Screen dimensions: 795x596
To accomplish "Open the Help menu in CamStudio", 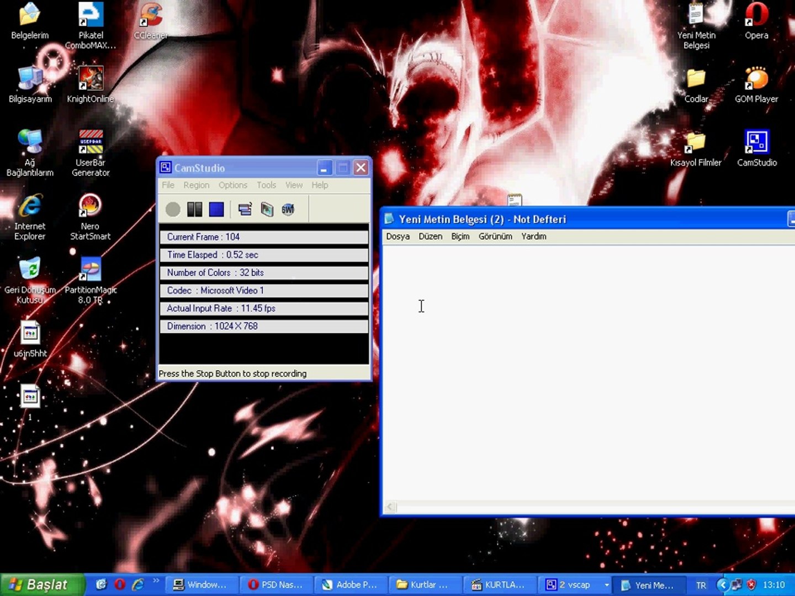I will pyautogui.click(x=320, y=185).
